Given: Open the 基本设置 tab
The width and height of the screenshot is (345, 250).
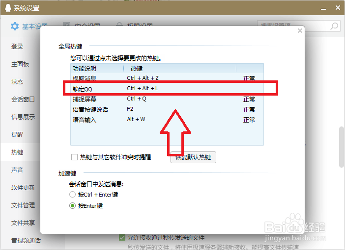Looking at the screenshot, I should pos(29,26).
